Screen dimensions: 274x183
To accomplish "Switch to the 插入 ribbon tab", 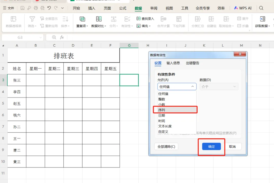I will pos(92,8).
